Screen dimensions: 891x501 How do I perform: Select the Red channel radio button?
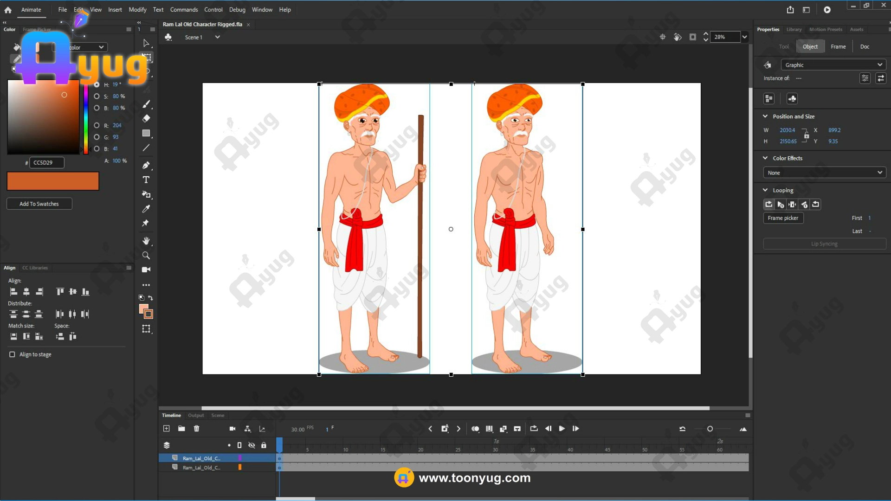[x=97, y=125]
